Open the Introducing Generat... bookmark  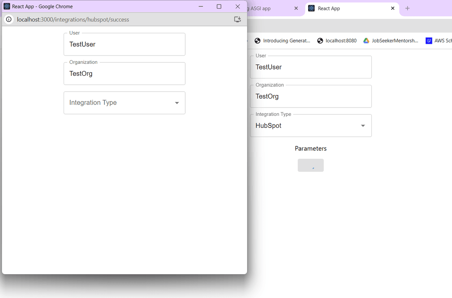click(x=282, y=41)
